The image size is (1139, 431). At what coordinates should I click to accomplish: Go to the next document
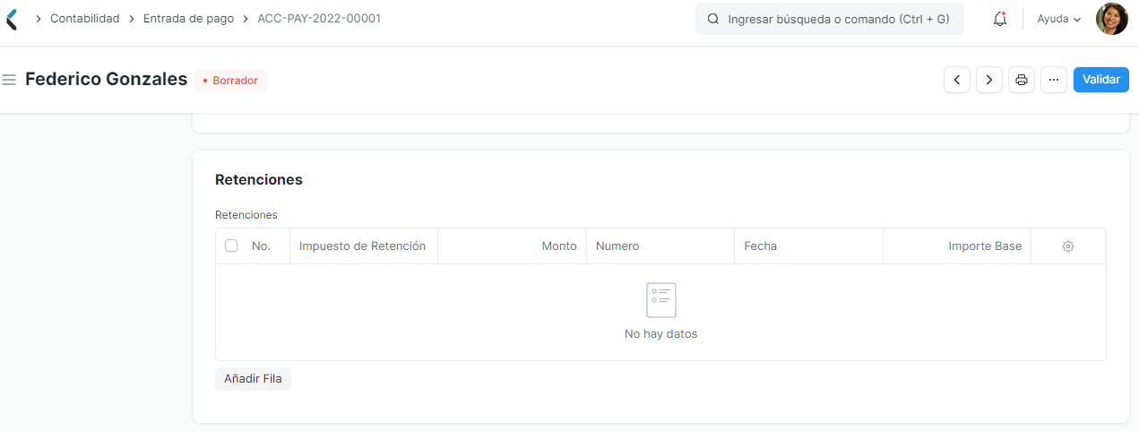[989, 80]
